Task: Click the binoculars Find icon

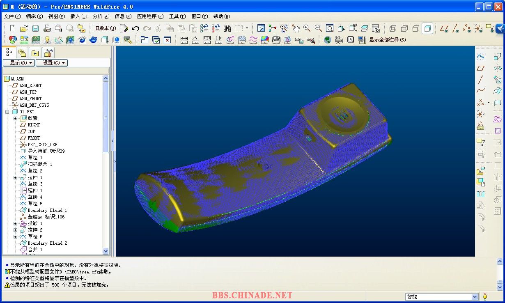Action: coord(227,28)
